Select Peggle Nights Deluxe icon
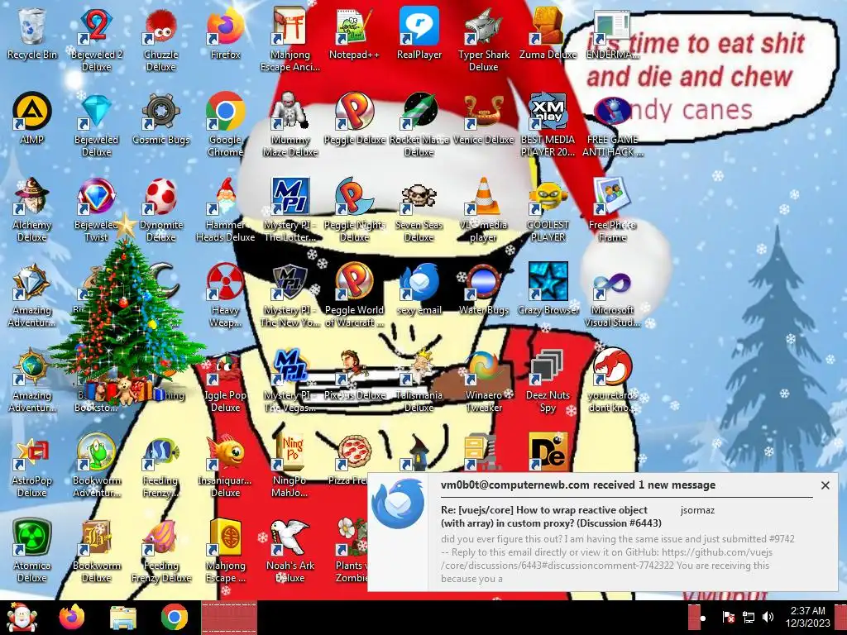 [354, 209]
